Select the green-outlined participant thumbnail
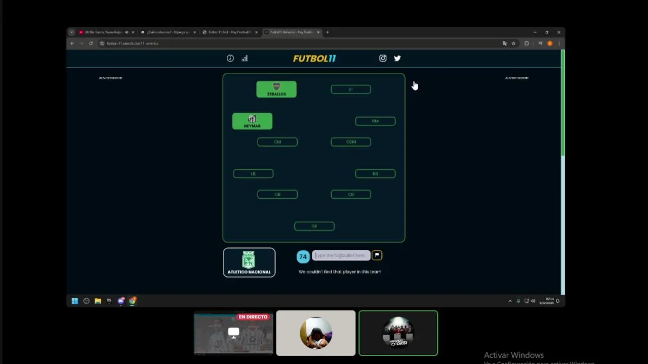The width and height of the screenshot is (648, 364). pos(398,333)
